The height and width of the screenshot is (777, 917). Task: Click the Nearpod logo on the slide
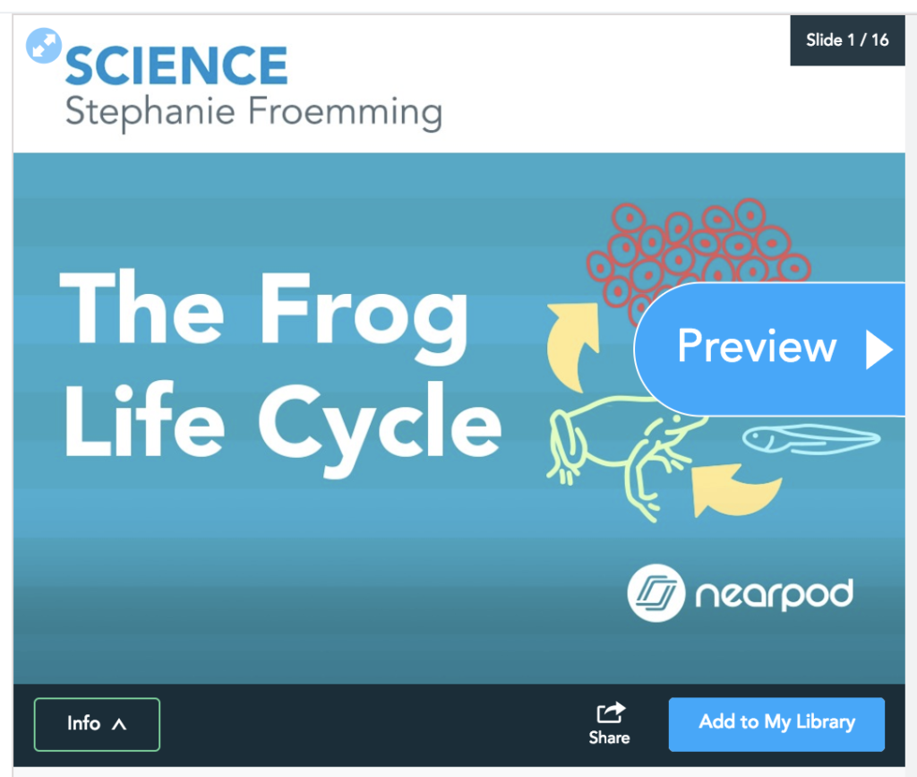(x=741, y=591)
